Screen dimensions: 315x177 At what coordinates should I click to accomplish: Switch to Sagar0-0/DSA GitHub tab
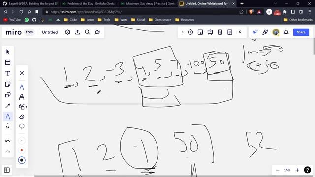click(x=31, y=3)
